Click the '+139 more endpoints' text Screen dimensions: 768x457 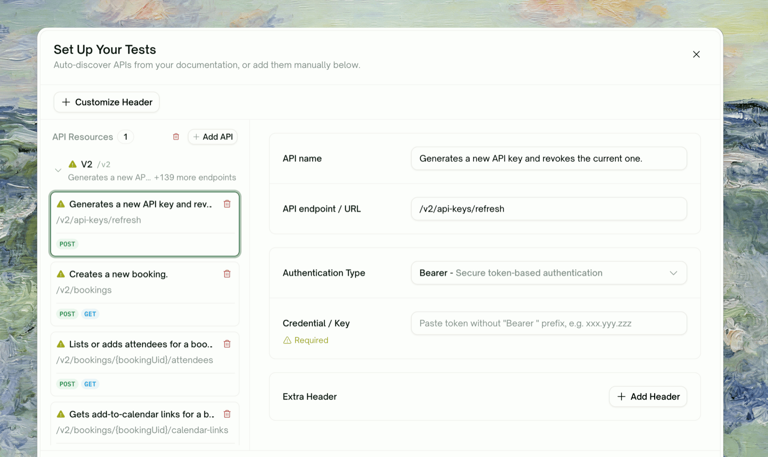(x=195, y=178)
